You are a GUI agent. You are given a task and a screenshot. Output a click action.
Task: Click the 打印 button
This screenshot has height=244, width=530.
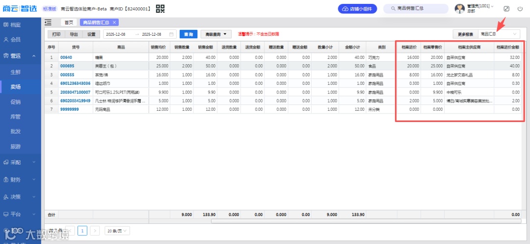pyautogui.click(x=56, y=34)
